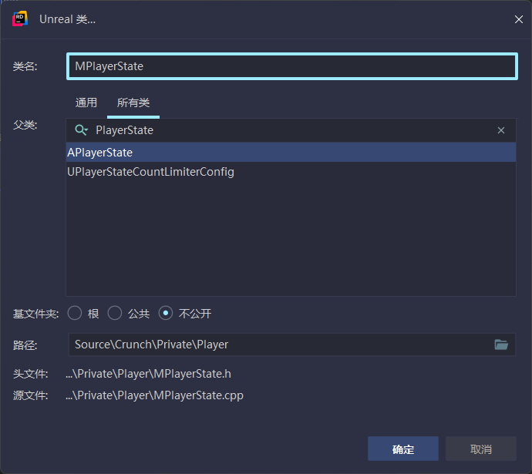Click the 父类 label
This screenshot has height=474, width=532.
25,125
